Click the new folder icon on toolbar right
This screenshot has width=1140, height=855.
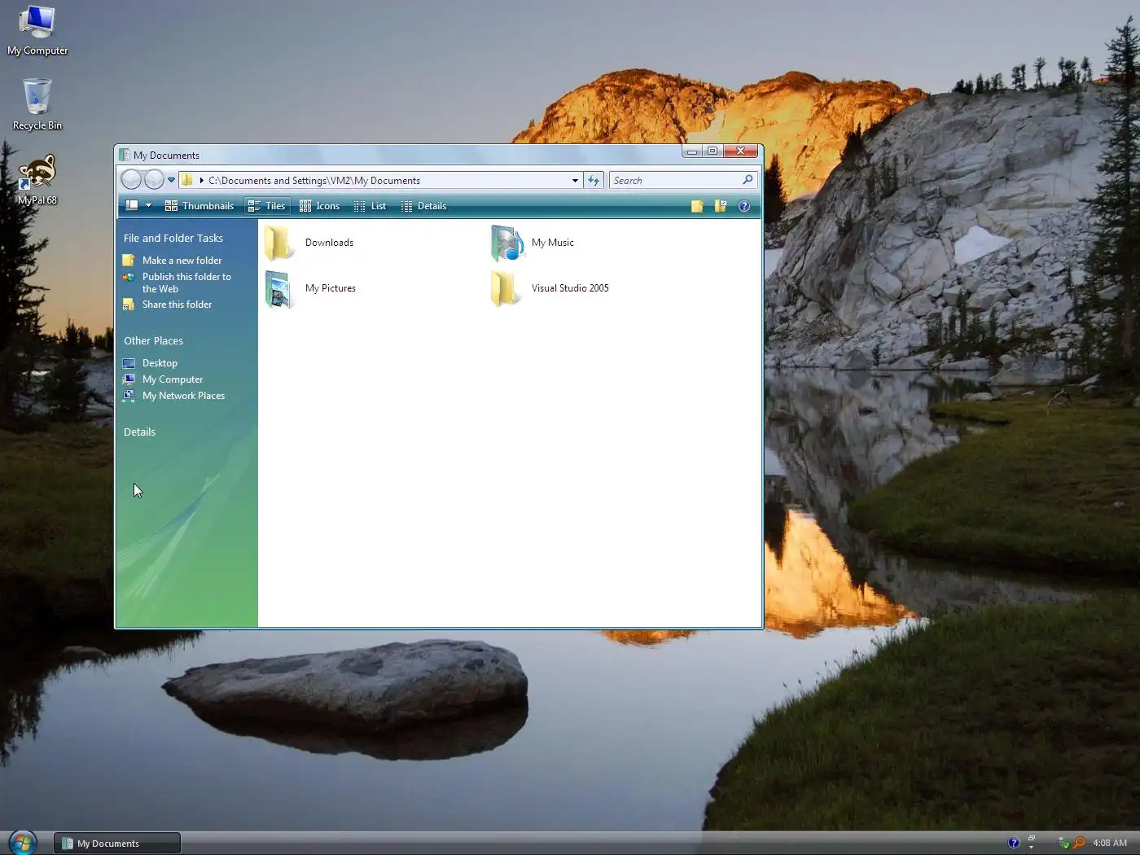point(697,206)
